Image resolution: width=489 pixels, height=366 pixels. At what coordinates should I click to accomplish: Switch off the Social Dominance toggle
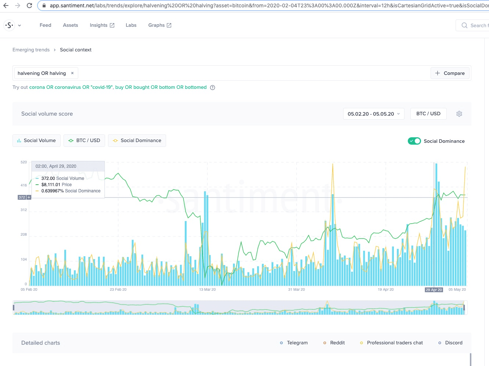[414, 141]
